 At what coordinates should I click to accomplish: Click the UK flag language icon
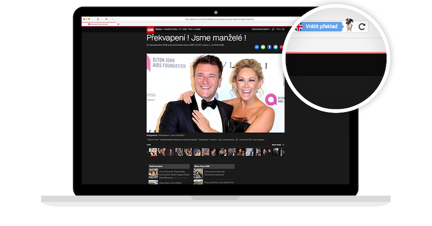pyautogui.click(x=299, y=27)
